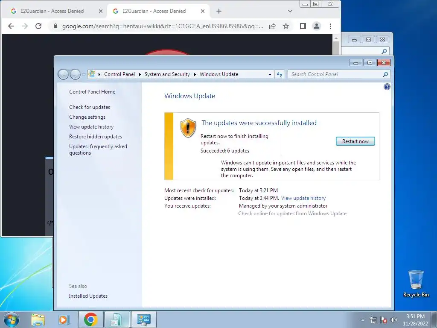437x328 pixels.
Task: Open Chrome three-dot menu
Action: click(330, 26)
